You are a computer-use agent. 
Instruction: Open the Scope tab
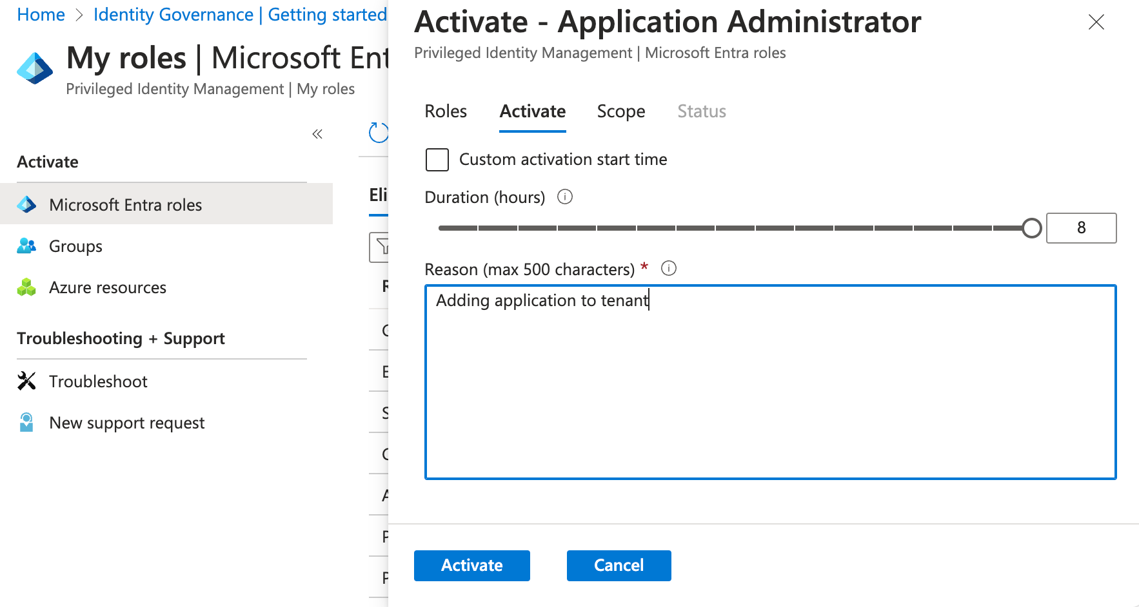620,111
